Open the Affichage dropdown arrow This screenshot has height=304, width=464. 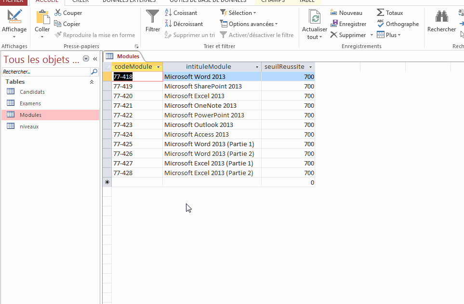click(14, 37)
